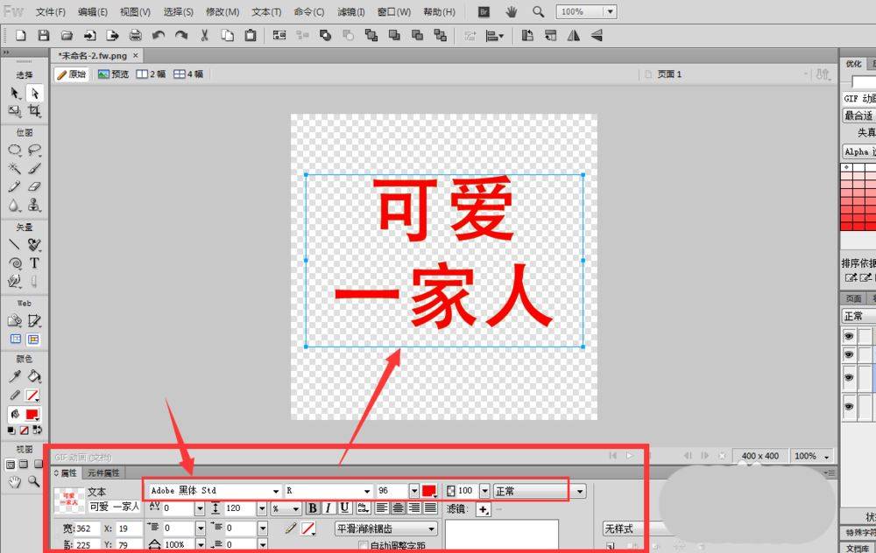Enable the 自动调整字距 checkbox
876x553 pixels.
[364, 546]
